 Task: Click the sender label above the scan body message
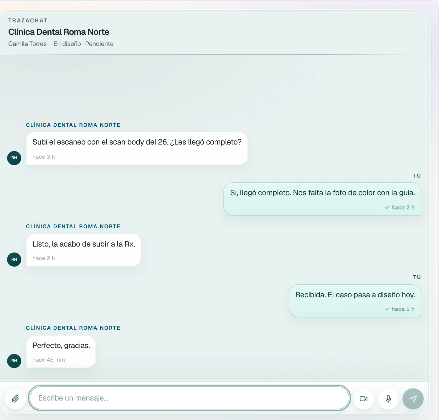pyautogui.click(x=73, y=125)
